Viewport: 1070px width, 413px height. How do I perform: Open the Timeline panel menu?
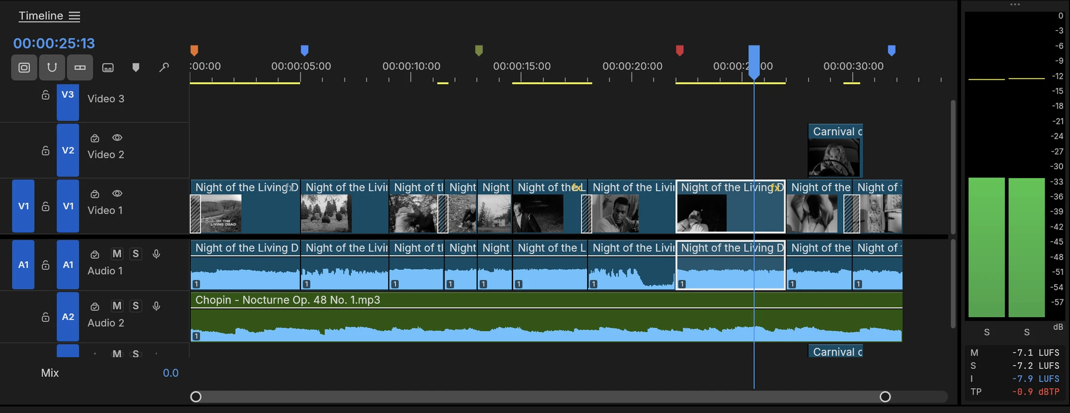(x=74, y=16)
